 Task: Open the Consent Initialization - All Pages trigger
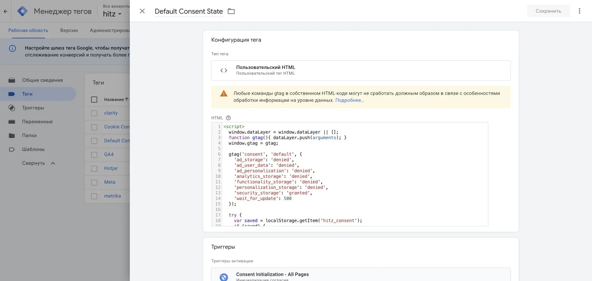(361, 274)
